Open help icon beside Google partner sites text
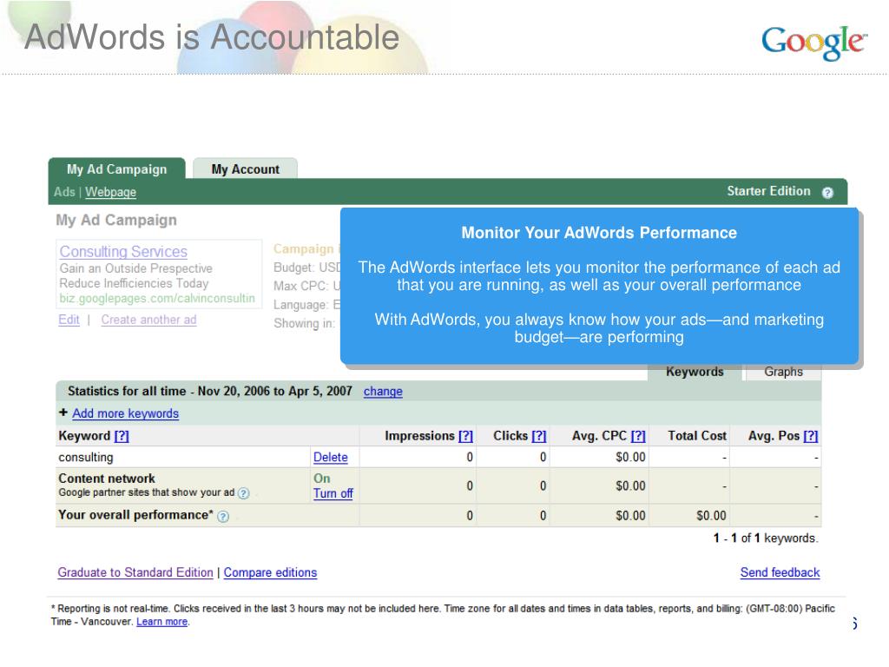The image size is (889, 667). (243, 493)
